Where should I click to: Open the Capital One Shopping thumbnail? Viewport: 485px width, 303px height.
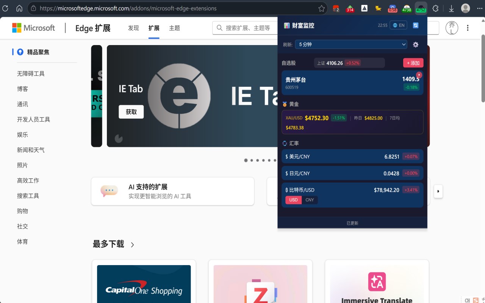pyautogui.click(x=144, y=284)
